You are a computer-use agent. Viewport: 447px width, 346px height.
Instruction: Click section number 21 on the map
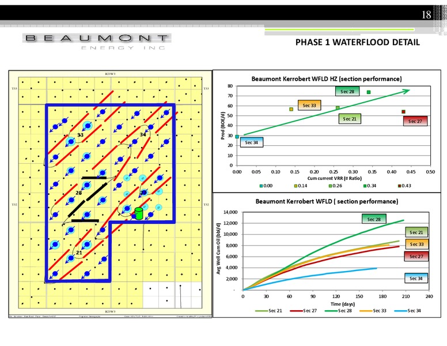(x=79, y=253)
